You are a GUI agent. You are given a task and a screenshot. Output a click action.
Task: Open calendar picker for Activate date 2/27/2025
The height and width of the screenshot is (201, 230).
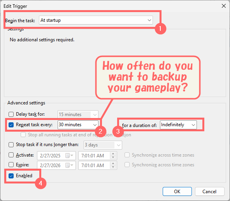coord(69,155)
